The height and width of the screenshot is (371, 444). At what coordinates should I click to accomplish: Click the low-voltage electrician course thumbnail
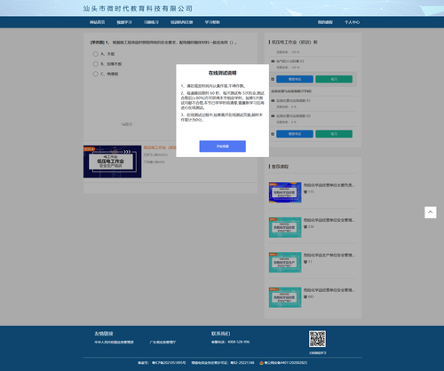tap(112, 162)
